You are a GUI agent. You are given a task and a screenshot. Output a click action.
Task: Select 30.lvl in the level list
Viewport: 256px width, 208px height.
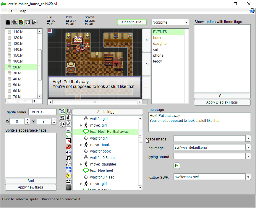17,73
